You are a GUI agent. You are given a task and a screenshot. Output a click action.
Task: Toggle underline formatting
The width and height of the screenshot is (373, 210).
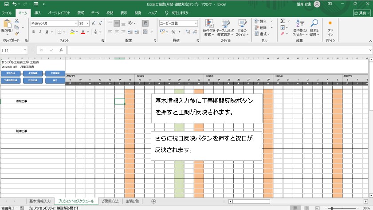pos(47,31)
